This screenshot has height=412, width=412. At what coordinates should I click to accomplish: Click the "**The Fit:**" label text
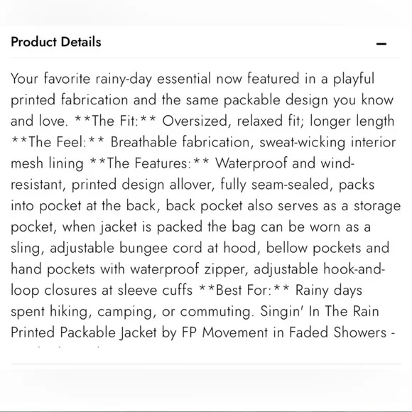[115, 121]
